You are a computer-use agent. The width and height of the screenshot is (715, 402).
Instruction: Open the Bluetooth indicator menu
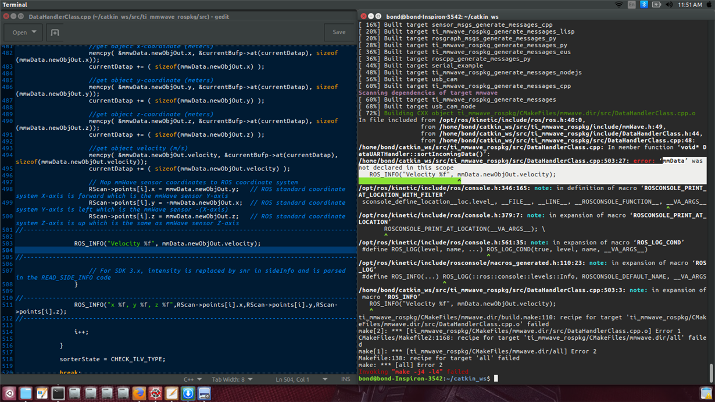tap(644, 5)
